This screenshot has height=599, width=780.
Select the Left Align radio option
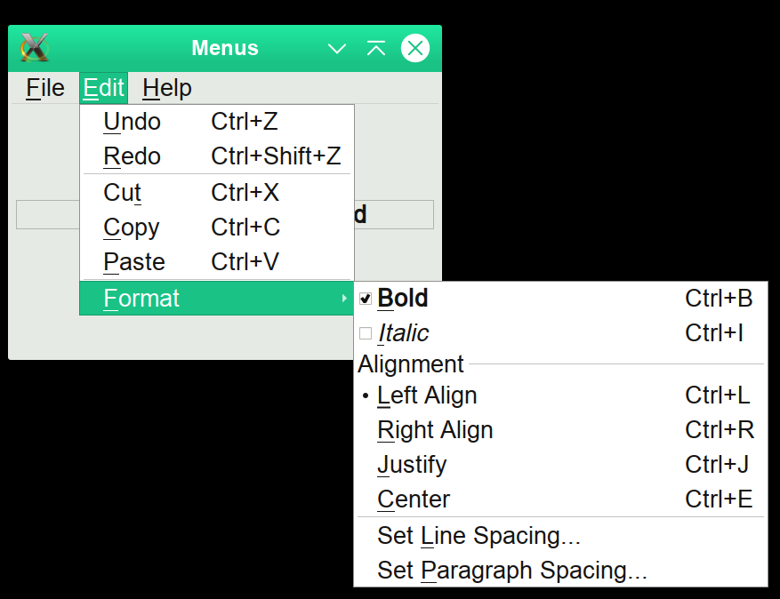pyautogui.click(x=427, y=395)
